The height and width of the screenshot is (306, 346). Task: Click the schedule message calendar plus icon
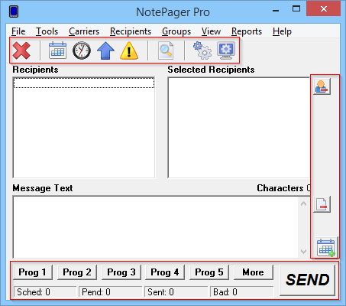(326, 248)
